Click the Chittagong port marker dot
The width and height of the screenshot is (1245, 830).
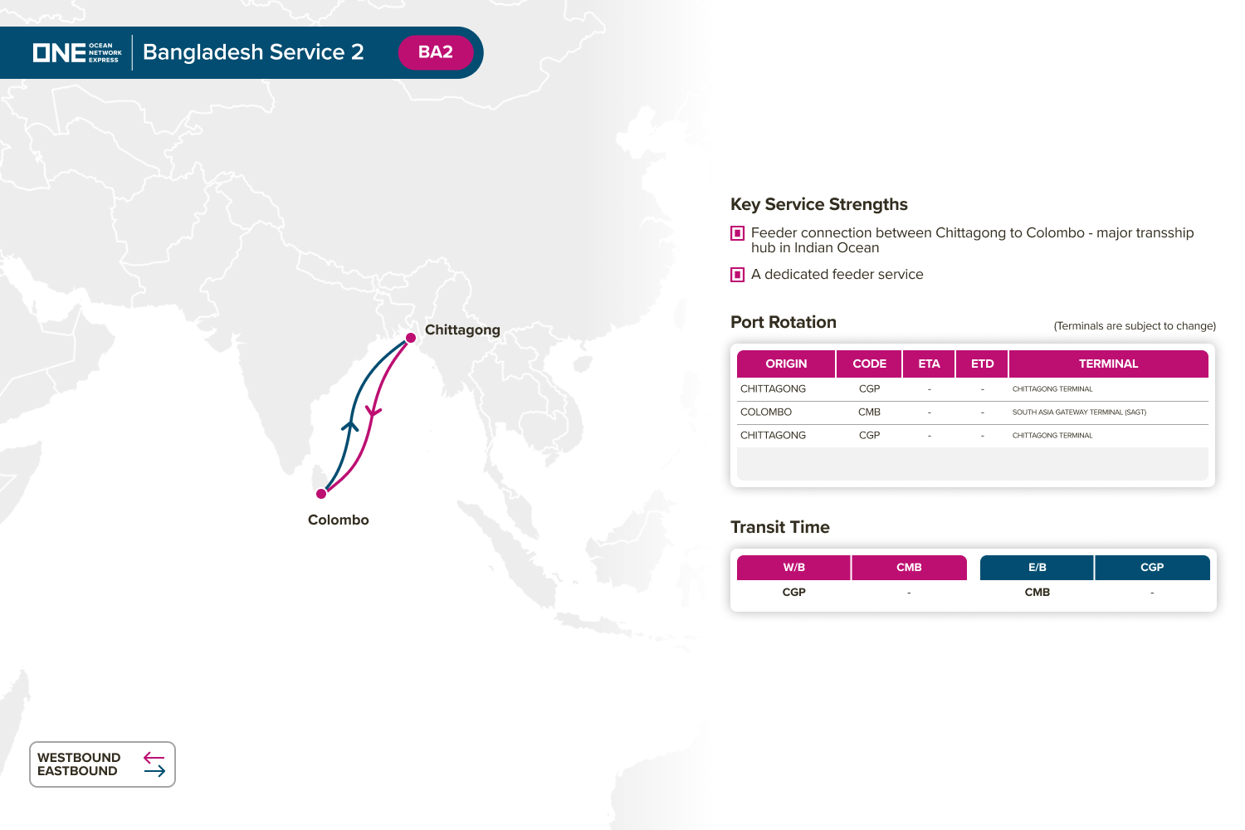click(x=410, y=338)
